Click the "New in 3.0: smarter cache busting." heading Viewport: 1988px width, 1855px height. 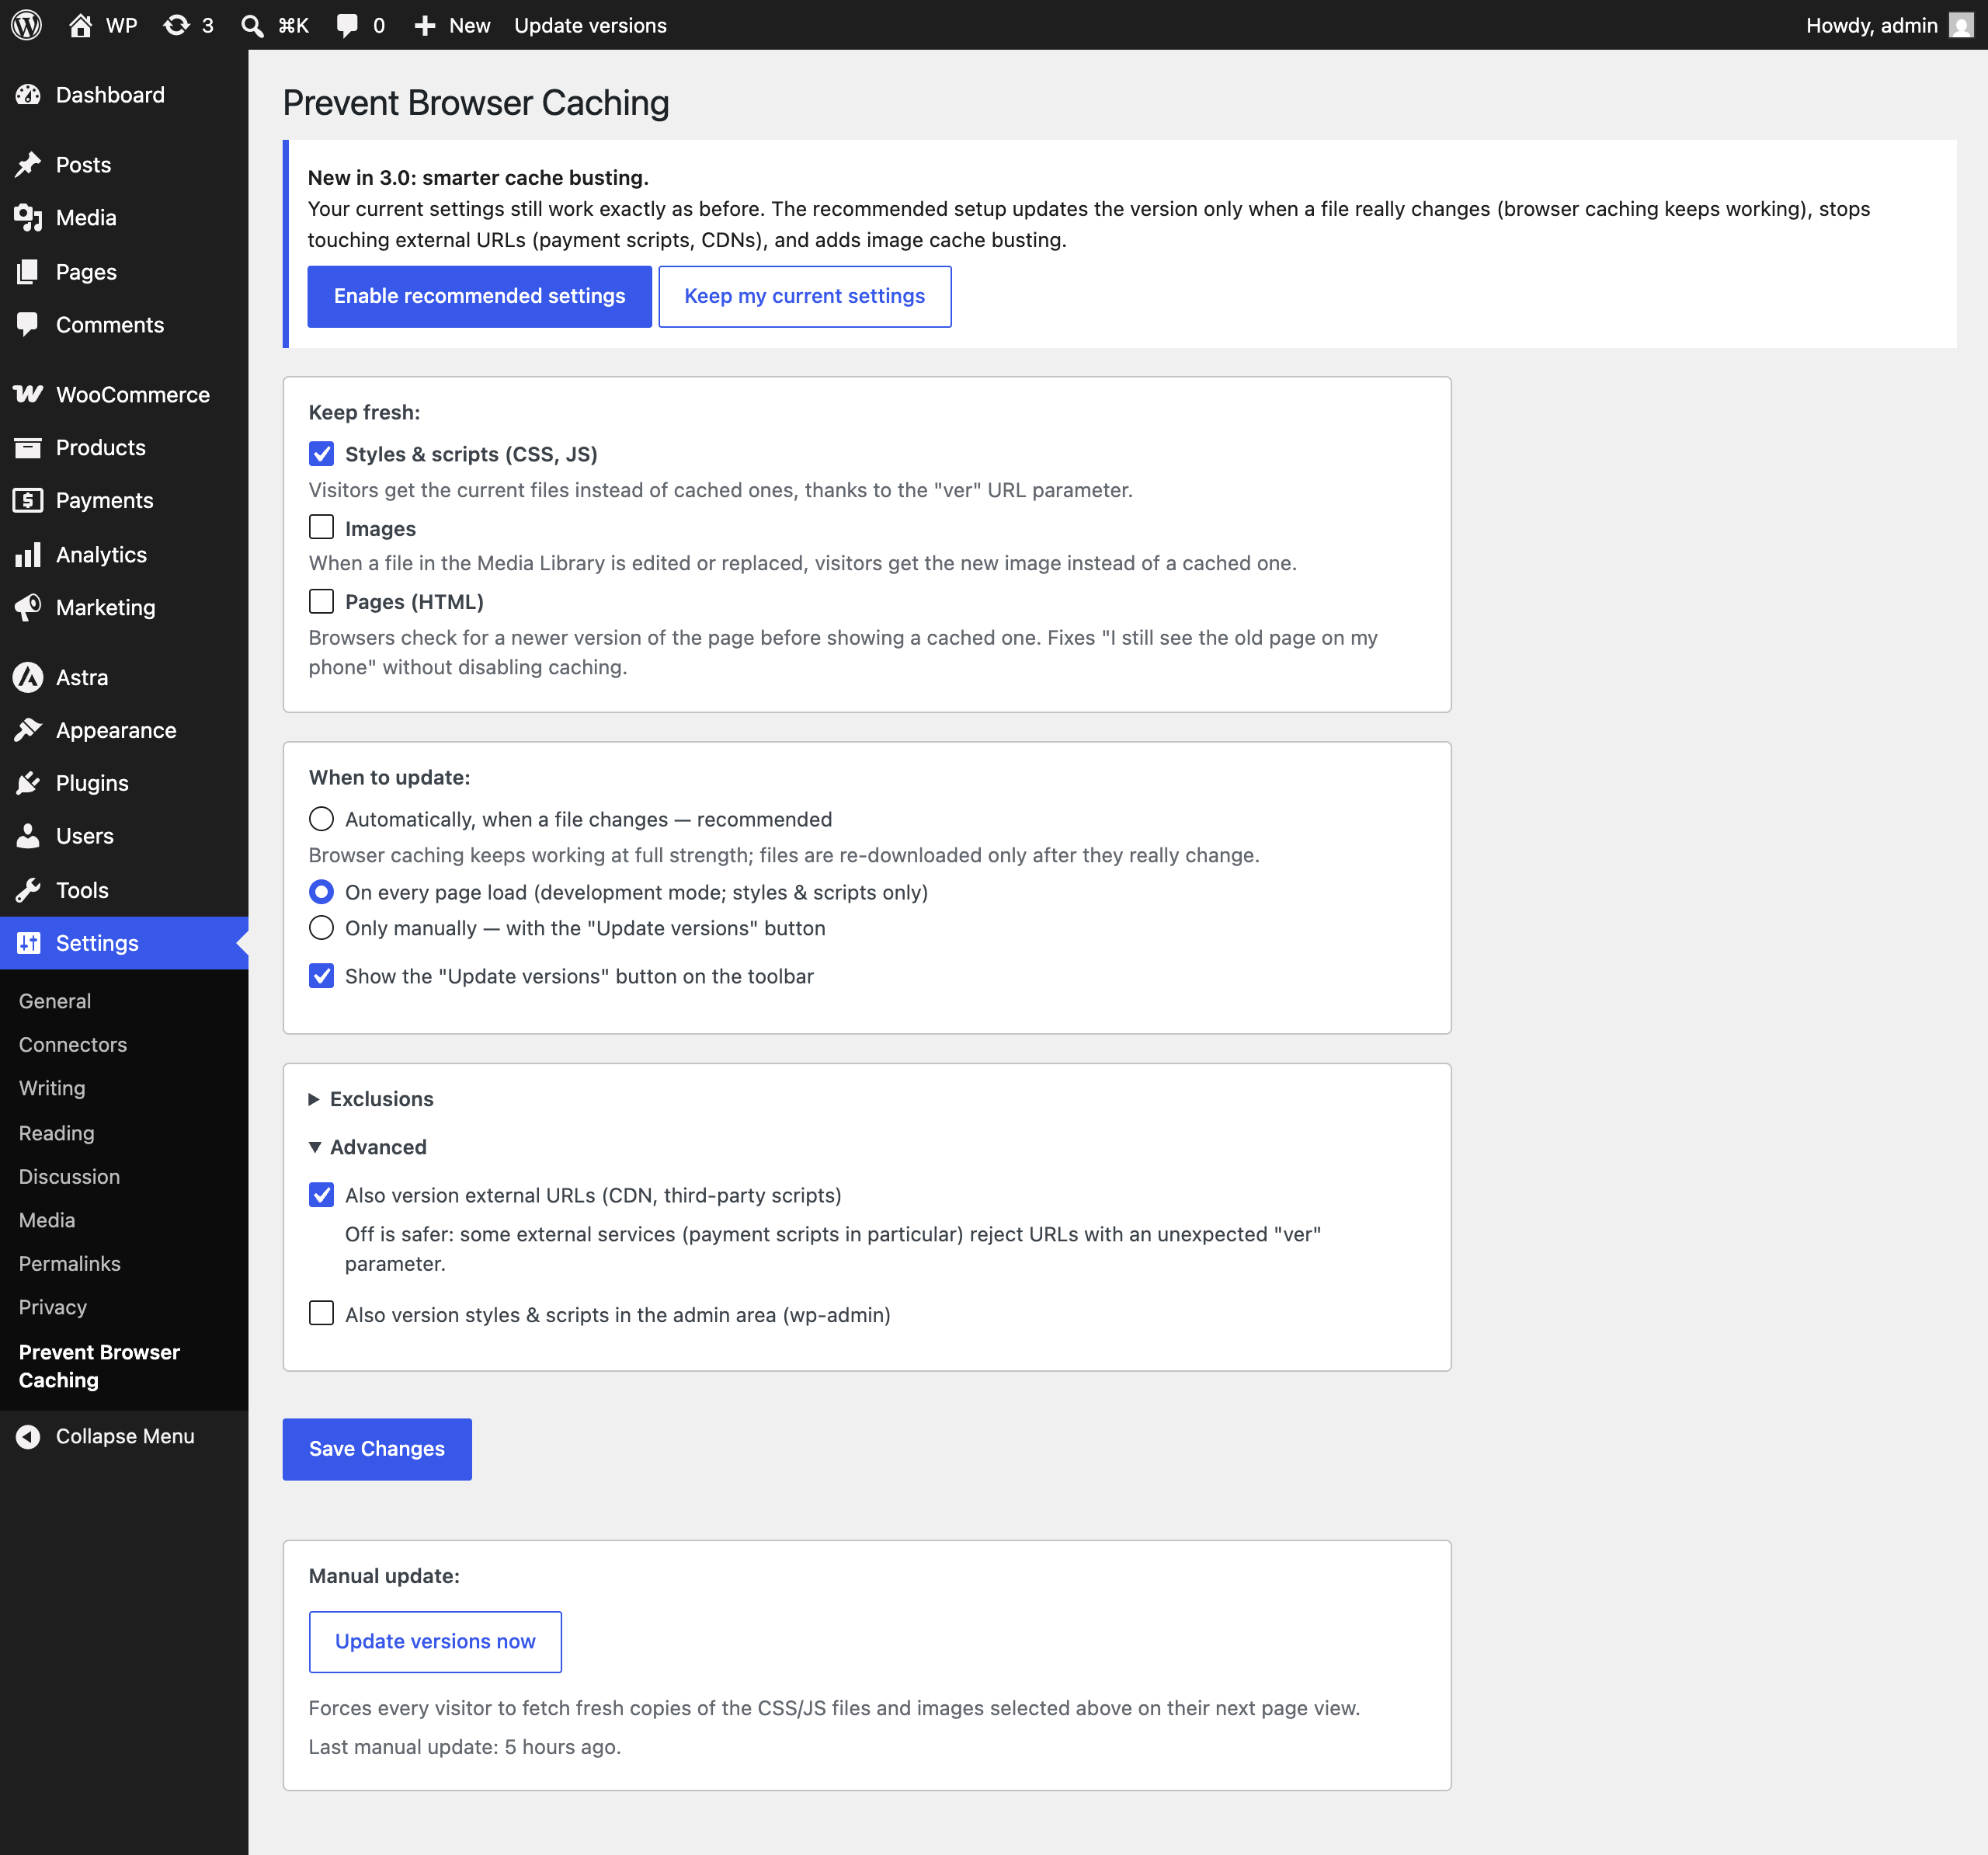pos(478,177)
